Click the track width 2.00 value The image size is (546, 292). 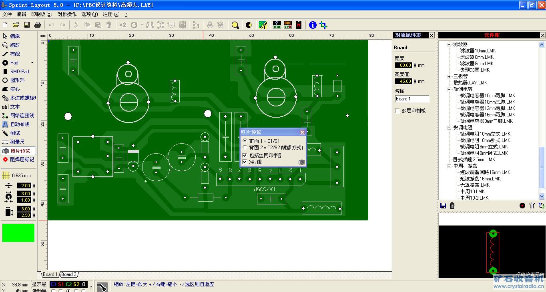[x=24, y=186]
